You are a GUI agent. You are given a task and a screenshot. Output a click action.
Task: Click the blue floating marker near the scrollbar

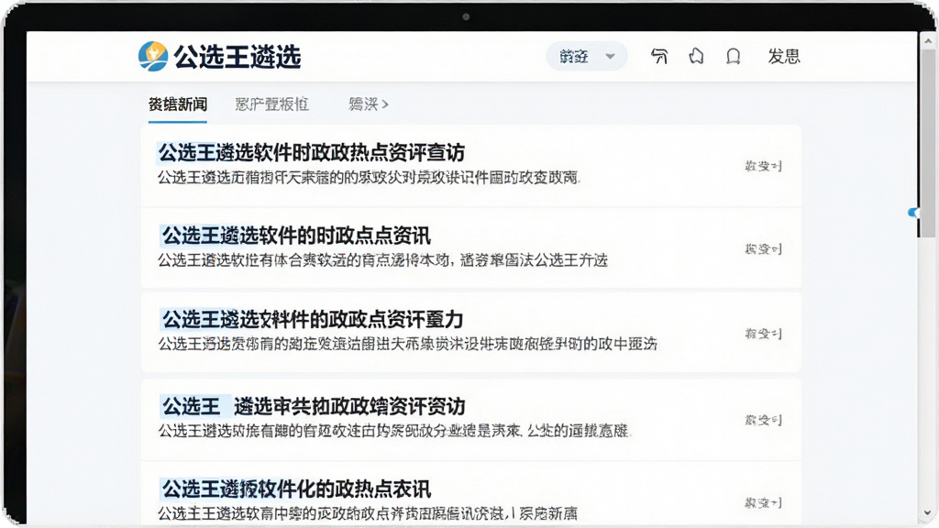(913, 213)
